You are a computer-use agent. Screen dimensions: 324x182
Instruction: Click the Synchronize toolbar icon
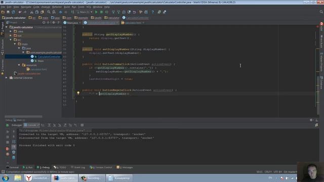[x=14, y=12]
